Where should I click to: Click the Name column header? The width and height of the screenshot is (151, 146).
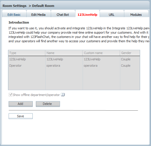click(x=64, y=53)
